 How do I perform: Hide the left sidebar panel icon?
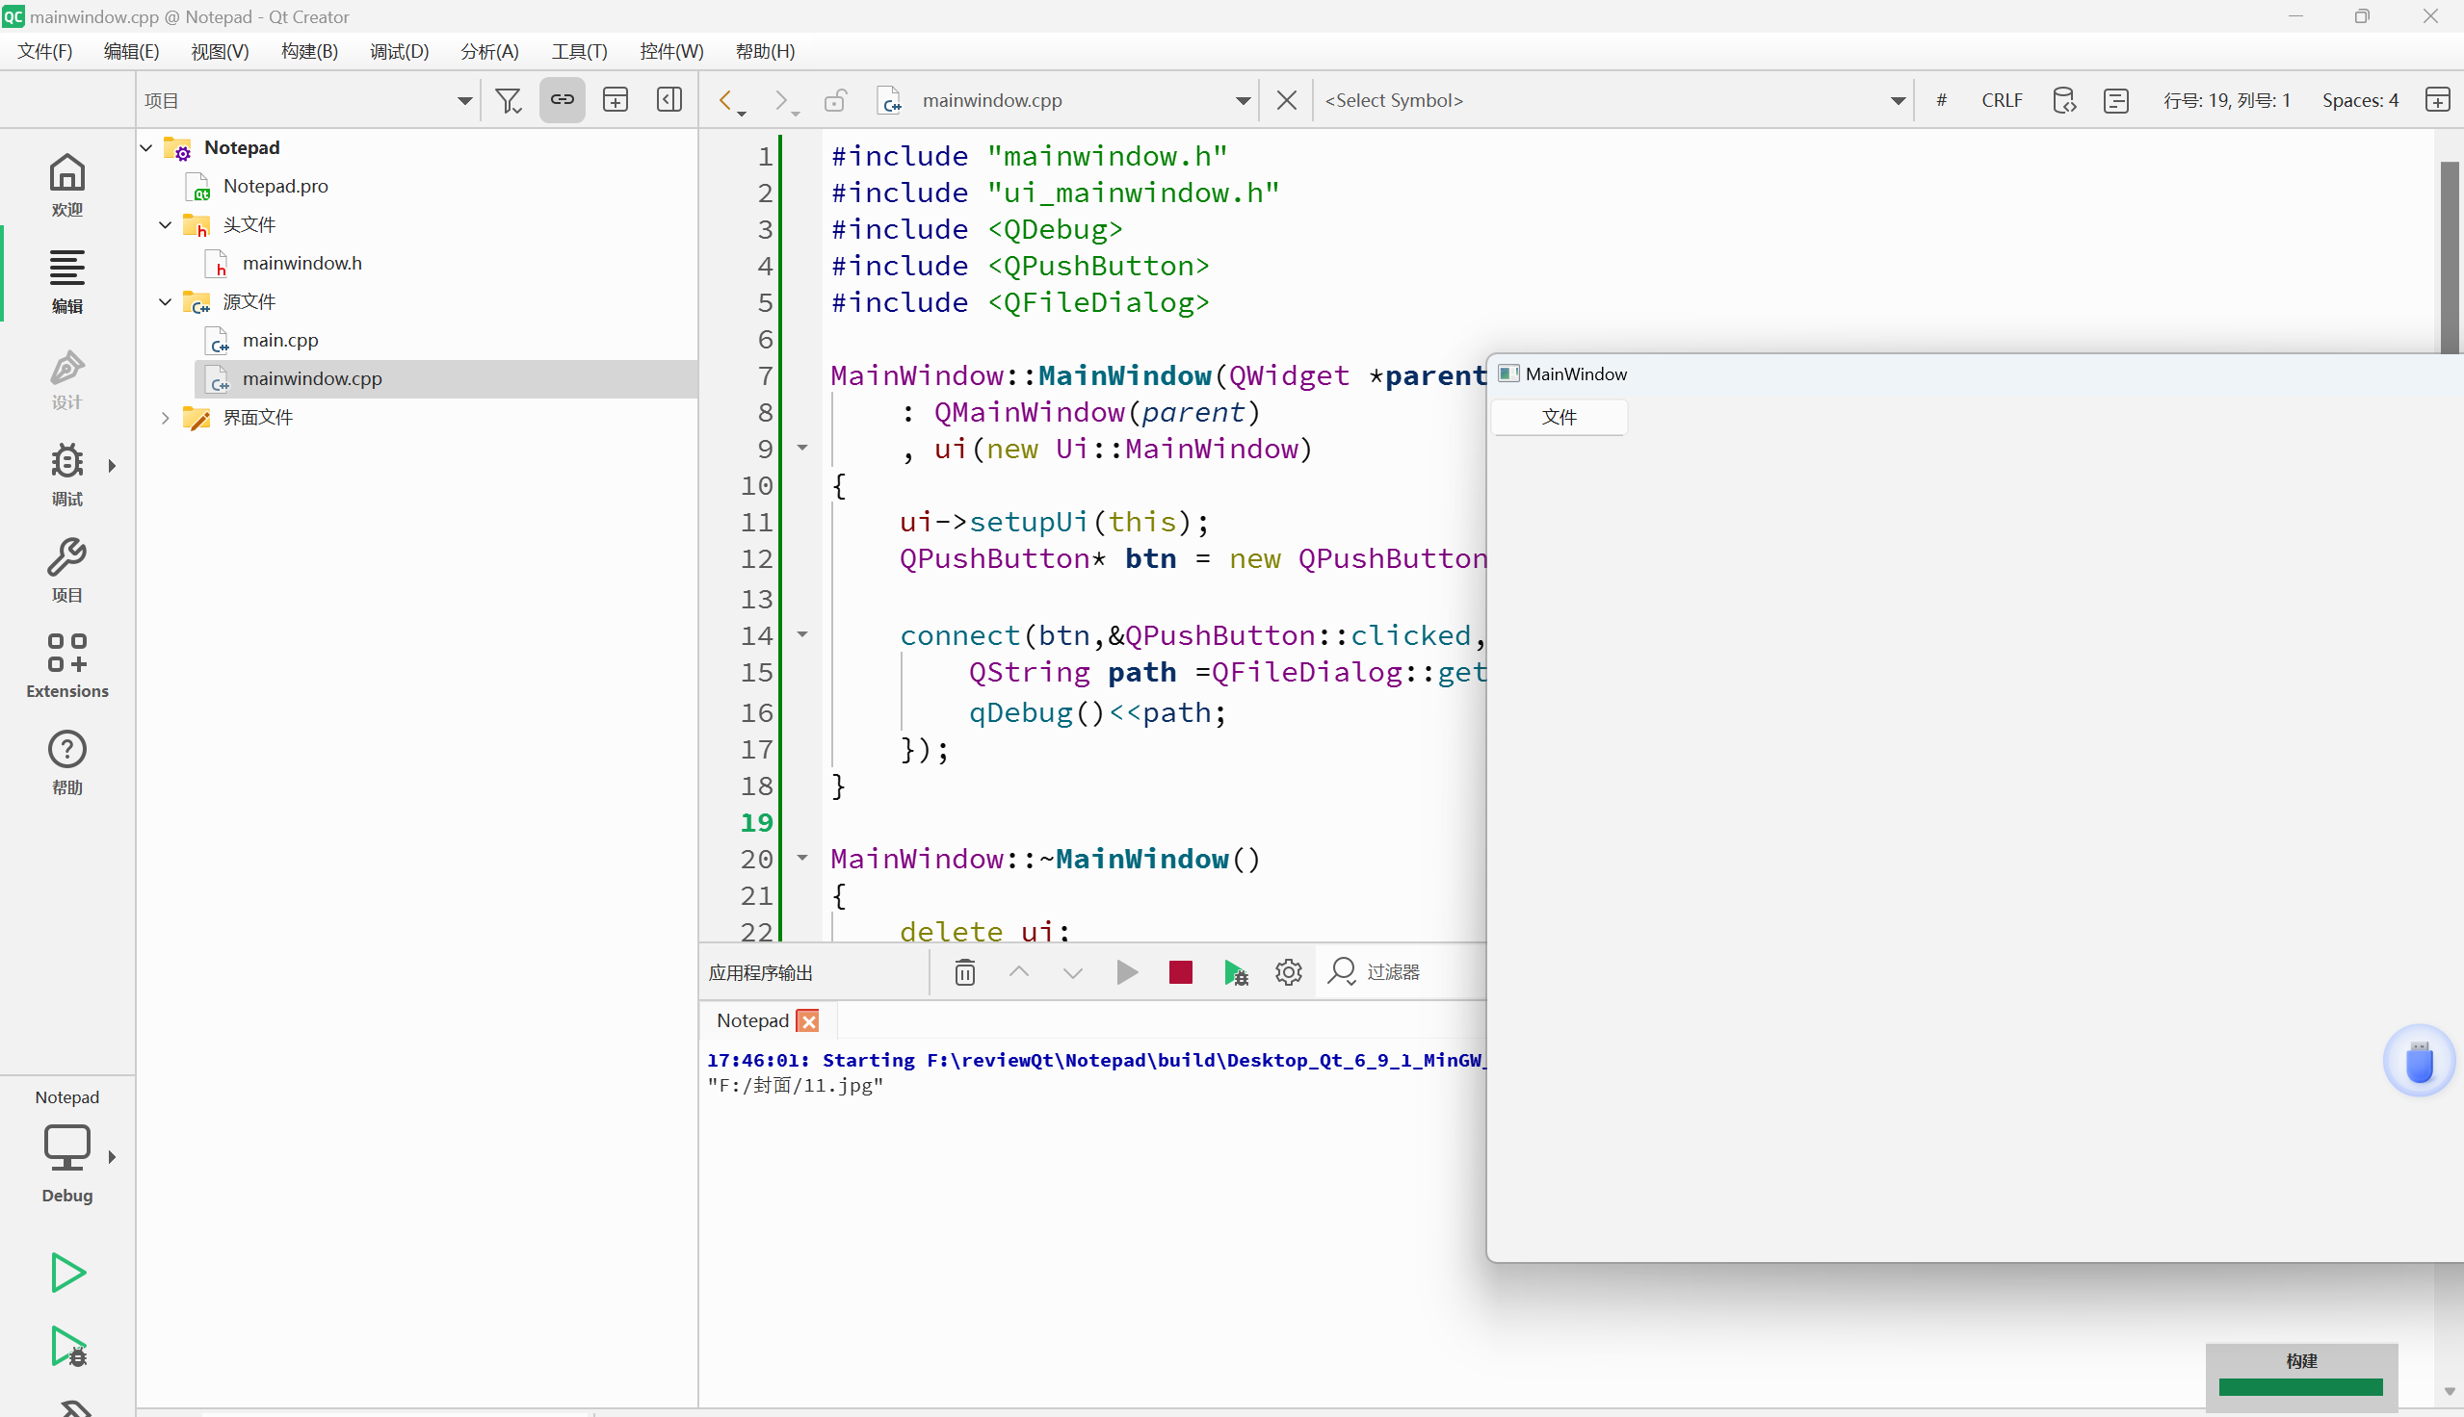[x=668, y=100]
